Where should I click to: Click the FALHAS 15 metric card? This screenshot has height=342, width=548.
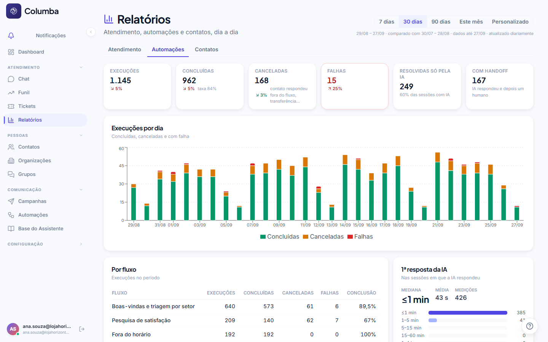(x=355, y=86)
